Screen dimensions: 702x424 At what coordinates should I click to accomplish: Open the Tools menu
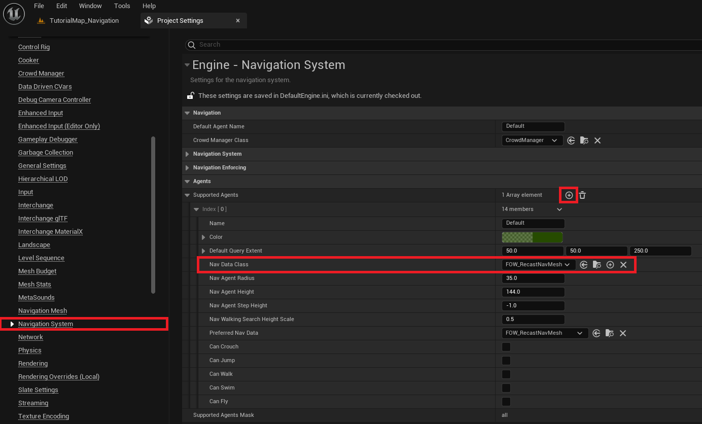pos(122,6)
